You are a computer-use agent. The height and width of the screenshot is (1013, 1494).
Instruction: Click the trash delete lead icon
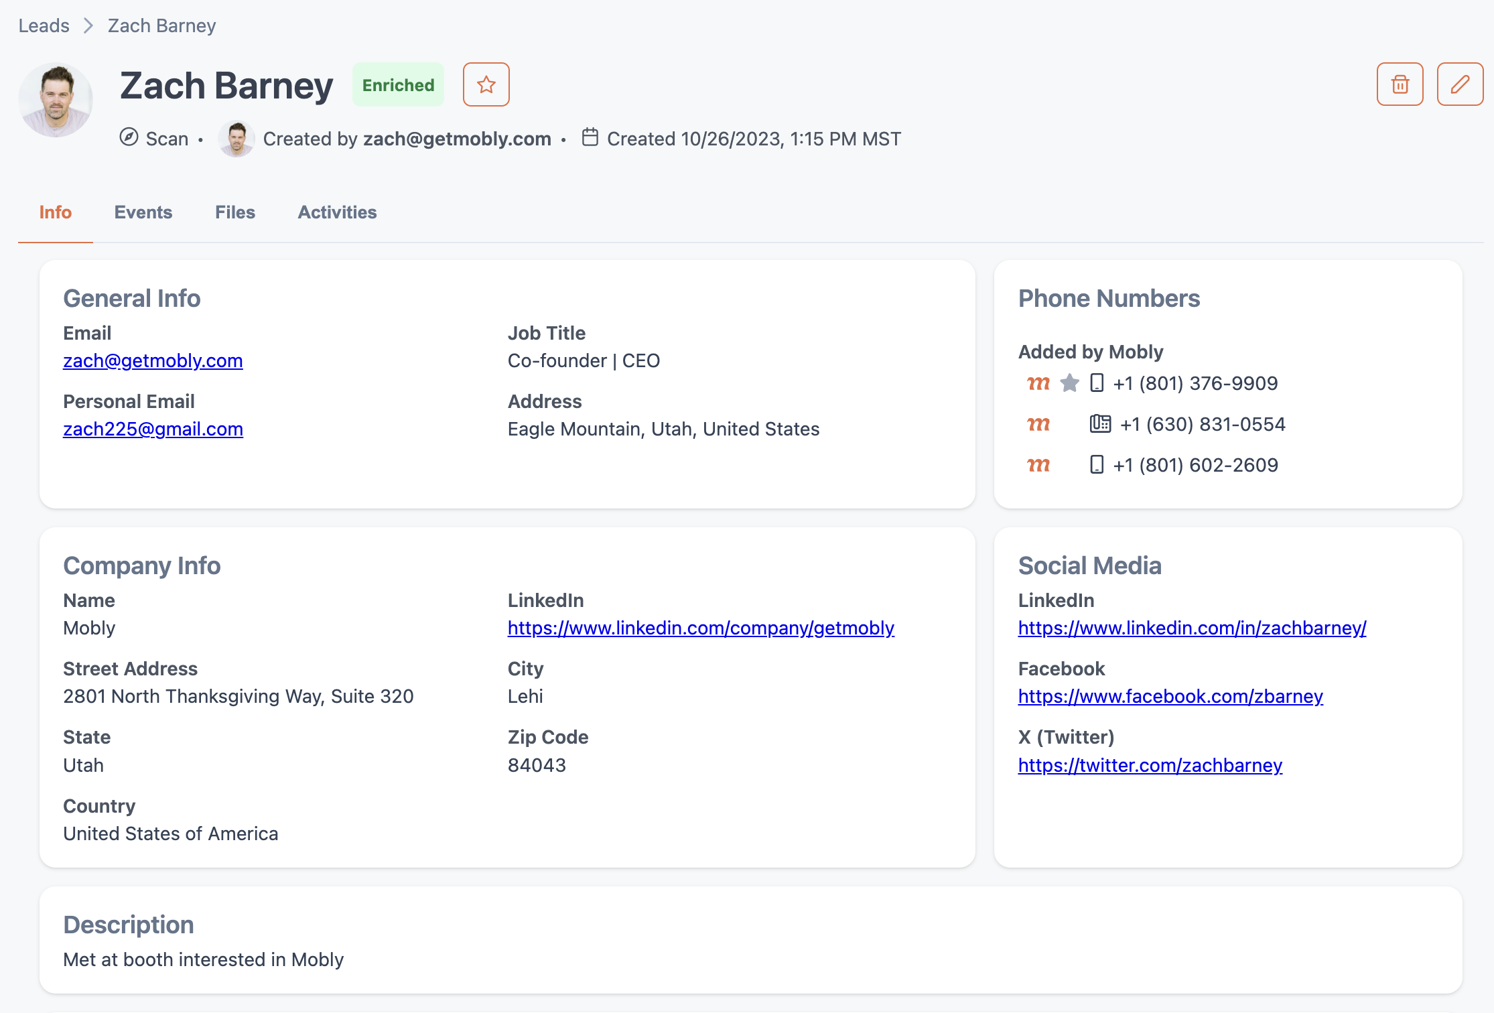pyautogui.click(x=1400, y=84)
